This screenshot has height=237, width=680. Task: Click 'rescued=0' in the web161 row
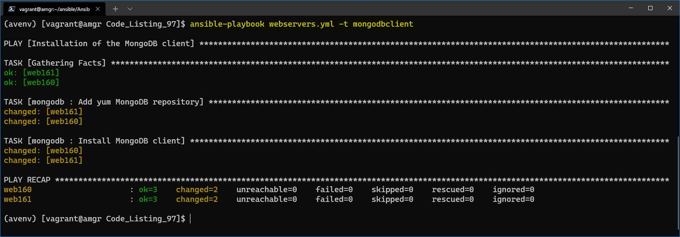coord(453,199)
